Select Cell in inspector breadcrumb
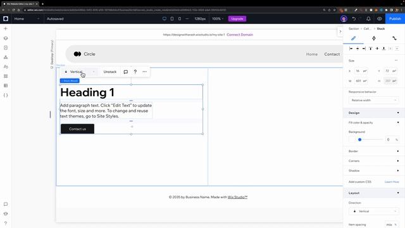Screen dimensions: 405x228 coord(367,28)
